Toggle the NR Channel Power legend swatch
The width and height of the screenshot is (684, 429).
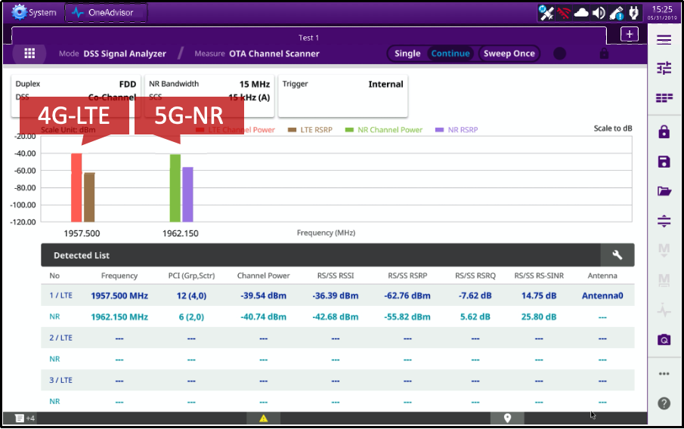[x=349, y=130]
